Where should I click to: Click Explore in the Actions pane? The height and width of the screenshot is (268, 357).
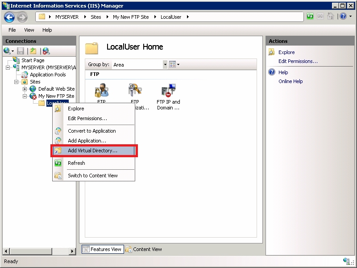point(286,52)
